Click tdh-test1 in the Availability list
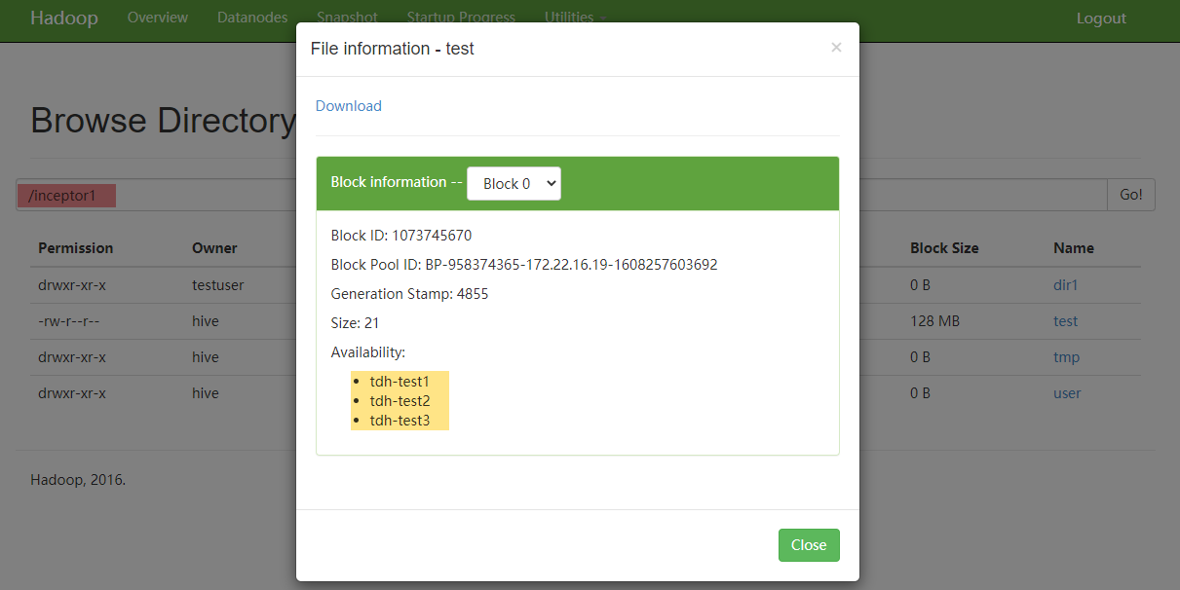Screen dimensions: 1180x590 pyautogui.click(x=400, y=382)
